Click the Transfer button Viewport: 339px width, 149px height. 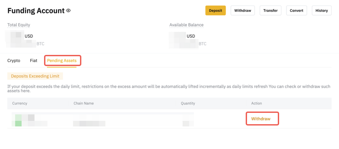click(x=270, y=11)
